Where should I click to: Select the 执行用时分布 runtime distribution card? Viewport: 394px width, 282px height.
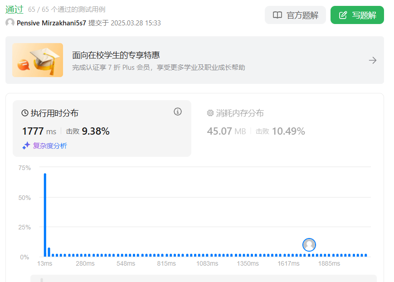click(x=102, y=128)
